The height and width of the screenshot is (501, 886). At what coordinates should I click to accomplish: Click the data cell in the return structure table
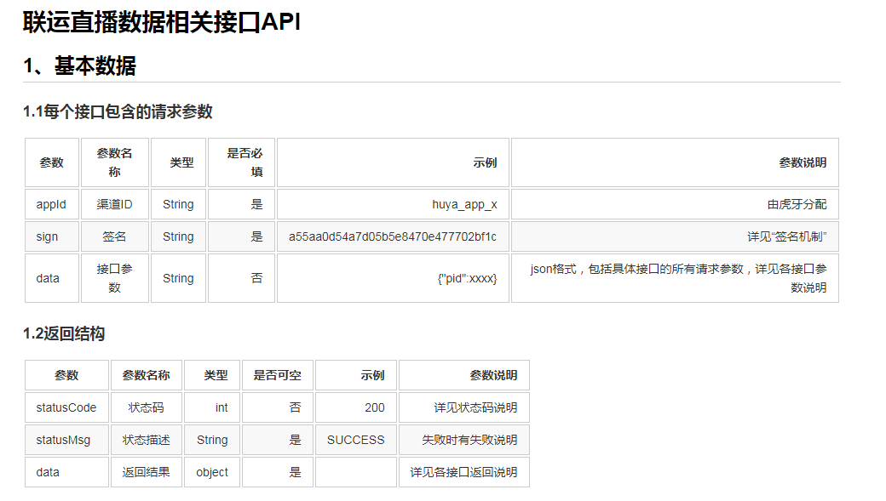coord(66,472)
